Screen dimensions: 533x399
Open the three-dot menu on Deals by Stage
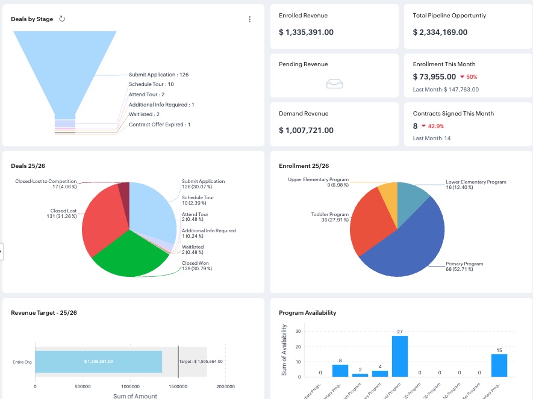(x=250, y=19)
